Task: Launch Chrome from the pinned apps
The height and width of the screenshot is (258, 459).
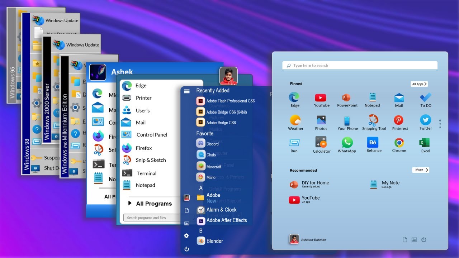Action: (x=399, y=145)
